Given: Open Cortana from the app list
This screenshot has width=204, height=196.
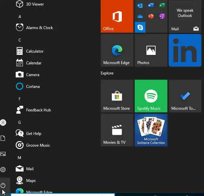Looking at the screenshot, I should [28, 87].
